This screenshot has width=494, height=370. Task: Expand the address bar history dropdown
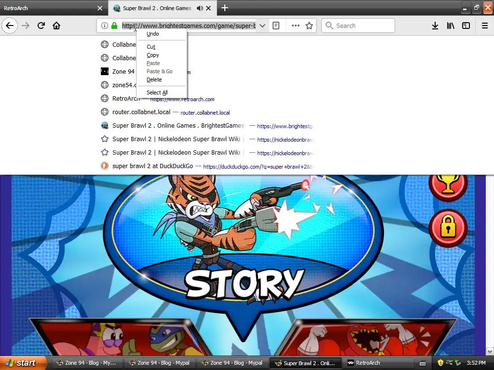262,26
